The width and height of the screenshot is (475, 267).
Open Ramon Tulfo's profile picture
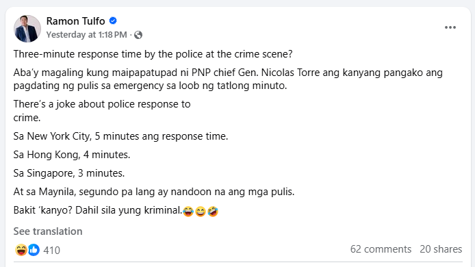tap(27, 29)
